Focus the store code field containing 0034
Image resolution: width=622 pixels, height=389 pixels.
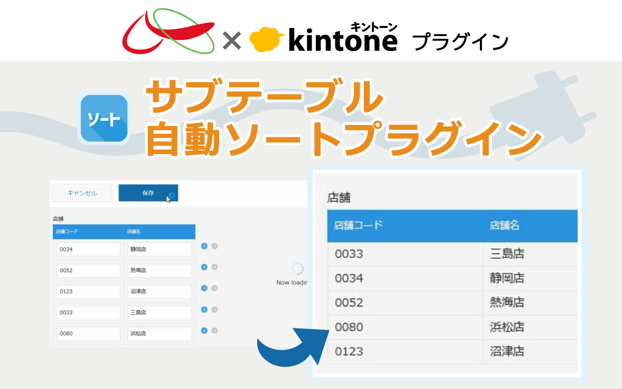(88, 249)
